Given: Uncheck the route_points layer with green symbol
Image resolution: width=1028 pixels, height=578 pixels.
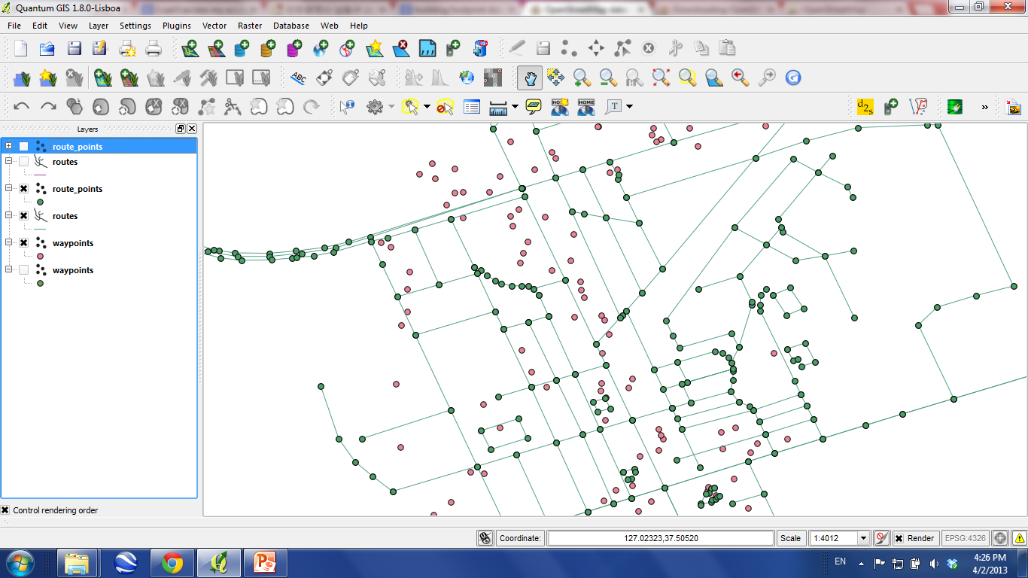Looking at the screenshot, I should 24,189.
